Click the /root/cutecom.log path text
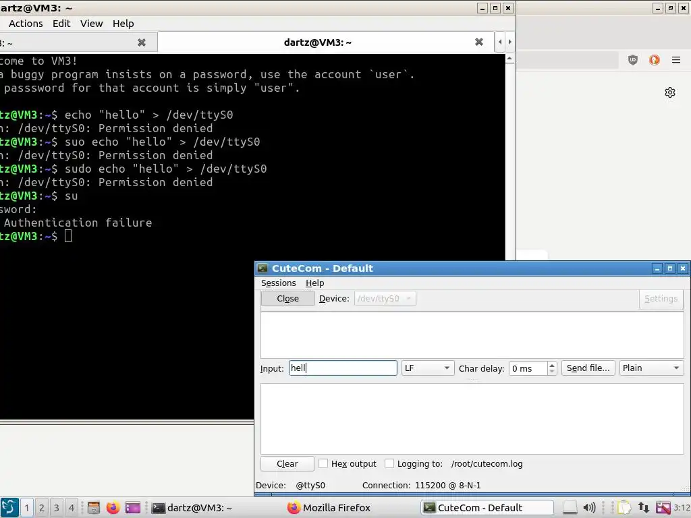 pos(487,463)
